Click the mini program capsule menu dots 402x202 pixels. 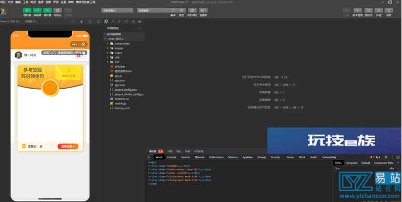click(x=74, y=45)
